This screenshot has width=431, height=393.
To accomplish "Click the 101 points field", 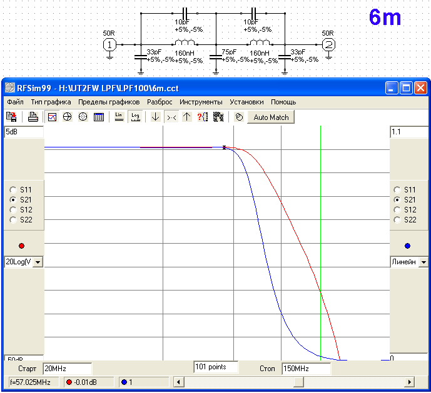I will coord(216,367).
